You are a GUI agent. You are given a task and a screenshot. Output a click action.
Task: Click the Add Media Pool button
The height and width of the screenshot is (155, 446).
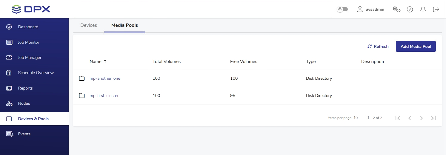tap(416, 46)
